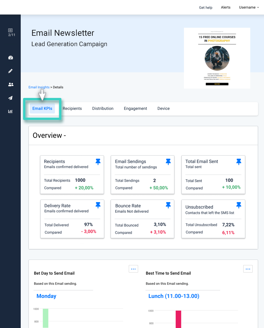
Task: Open the contacts people icon in sidebar
Action: coord(11,84)
